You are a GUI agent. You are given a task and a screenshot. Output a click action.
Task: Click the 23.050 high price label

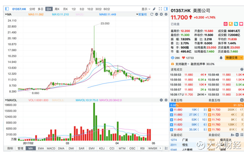pyautogui.click(x=105, y=23)
